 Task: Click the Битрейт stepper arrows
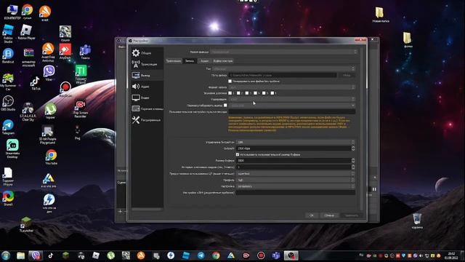pyautogui.click(x=353, y=148)
